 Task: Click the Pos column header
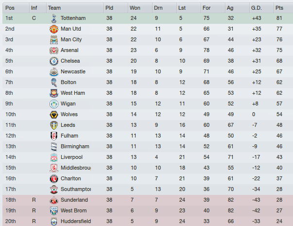click(x=10, y=8)
